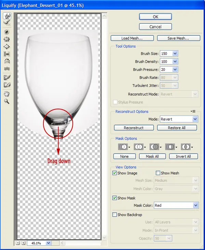The height and width of the screenshot is (250, 205).
Task: Expand the Mask Color dropdown
Action: (196, 205)
